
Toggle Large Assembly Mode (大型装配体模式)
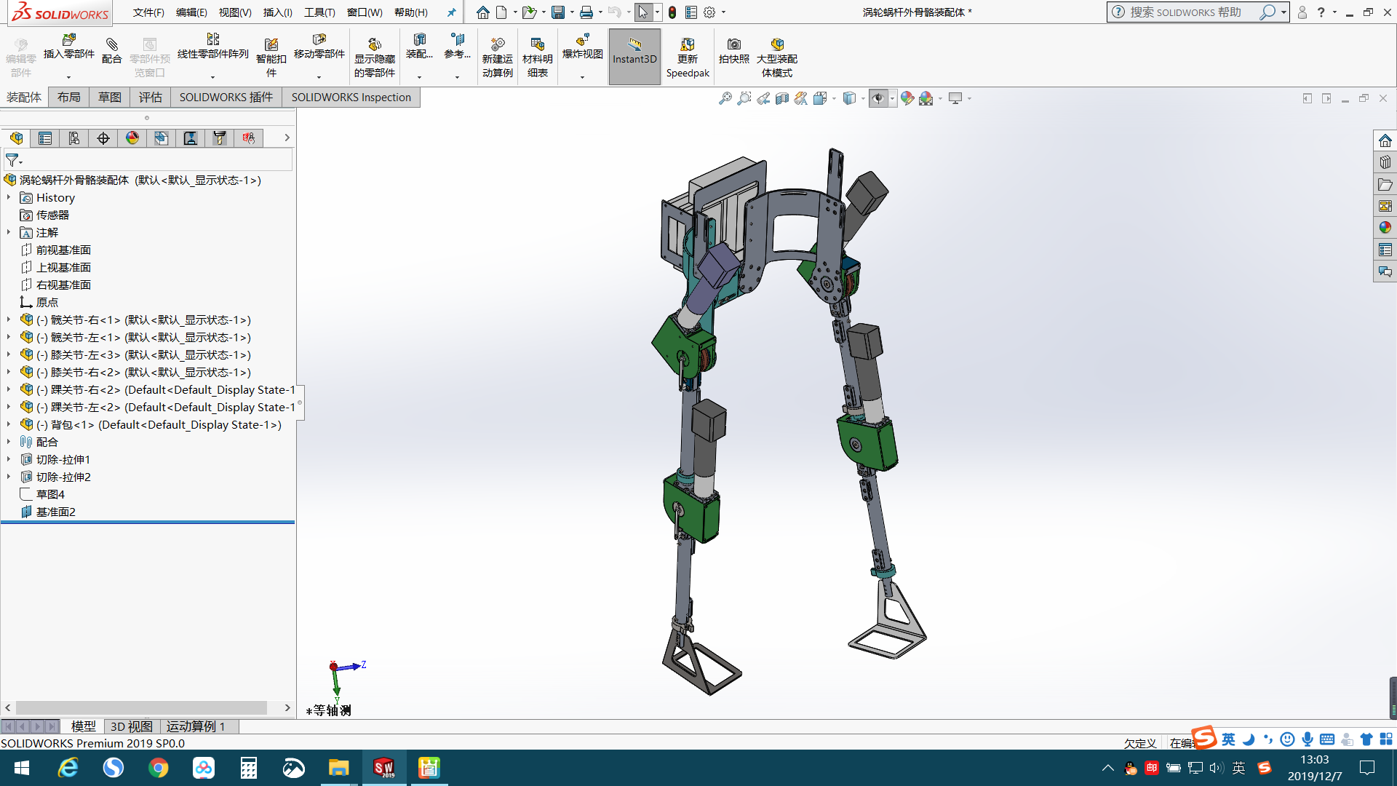(776, 45)
